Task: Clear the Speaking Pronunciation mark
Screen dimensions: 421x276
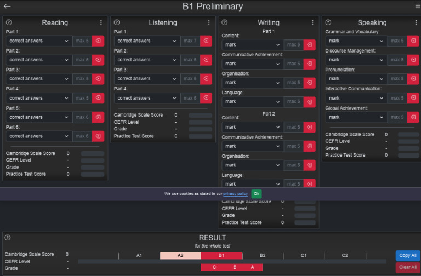Action: click(x=413, y=79)
